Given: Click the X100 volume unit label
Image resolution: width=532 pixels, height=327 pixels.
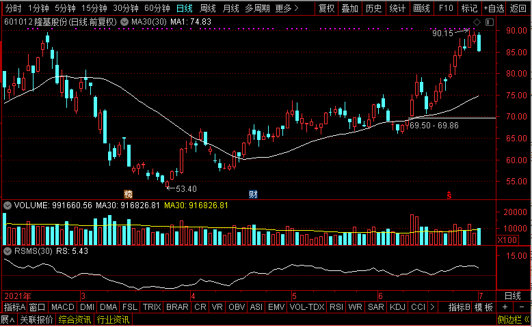Looking at the screenshot, I should [507, 240].
